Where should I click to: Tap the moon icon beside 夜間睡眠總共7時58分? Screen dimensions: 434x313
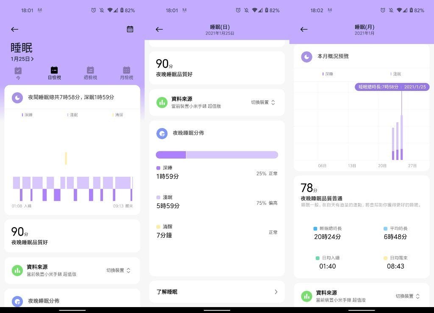[x=17, y=98]
